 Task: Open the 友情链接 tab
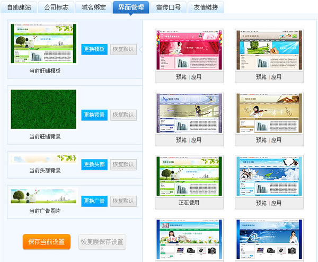[x=205, y=7]
